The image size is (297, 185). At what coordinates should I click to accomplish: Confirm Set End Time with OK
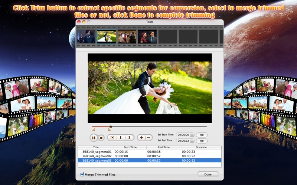(x=202, y=141)
